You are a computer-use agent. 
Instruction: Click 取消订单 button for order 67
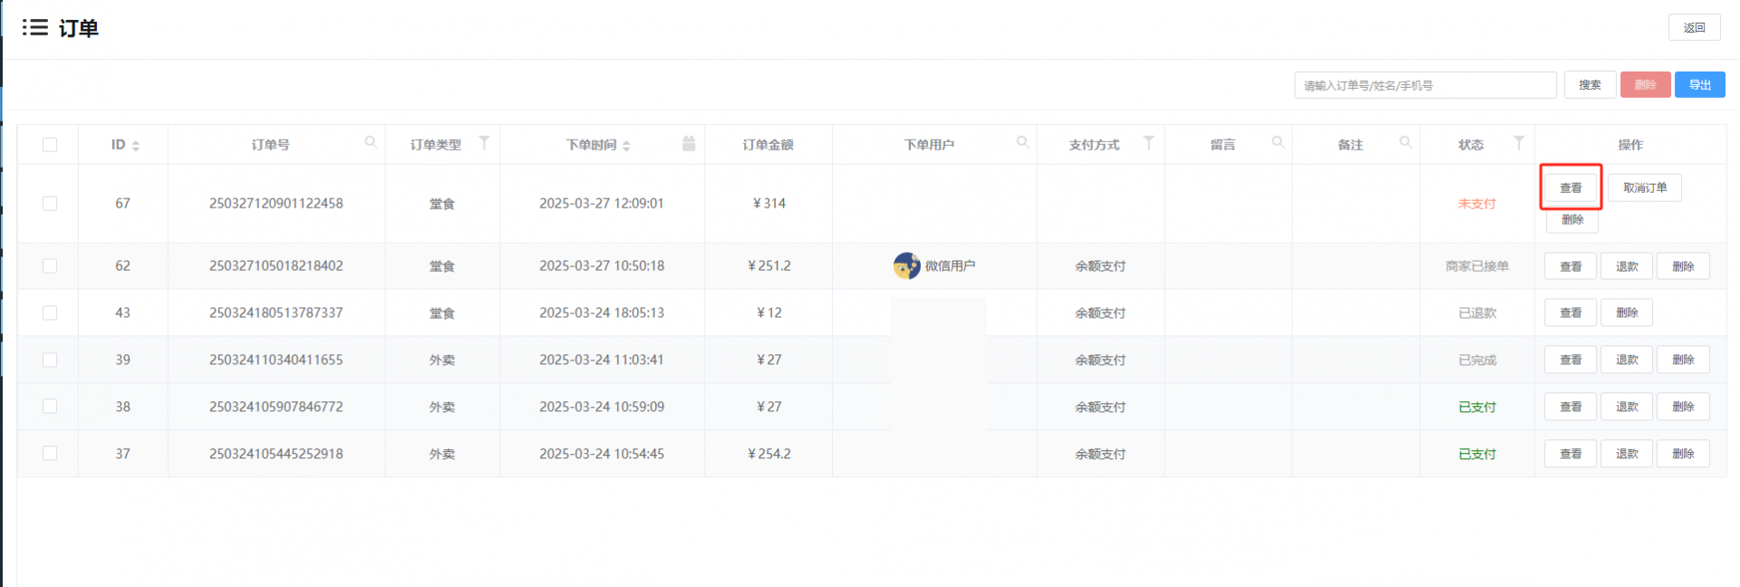(x=1644, y=188)
